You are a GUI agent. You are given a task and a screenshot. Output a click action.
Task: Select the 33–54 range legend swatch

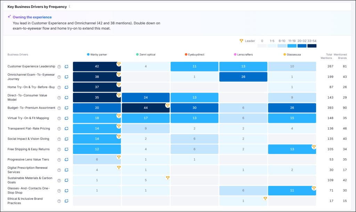coord(312,46)
